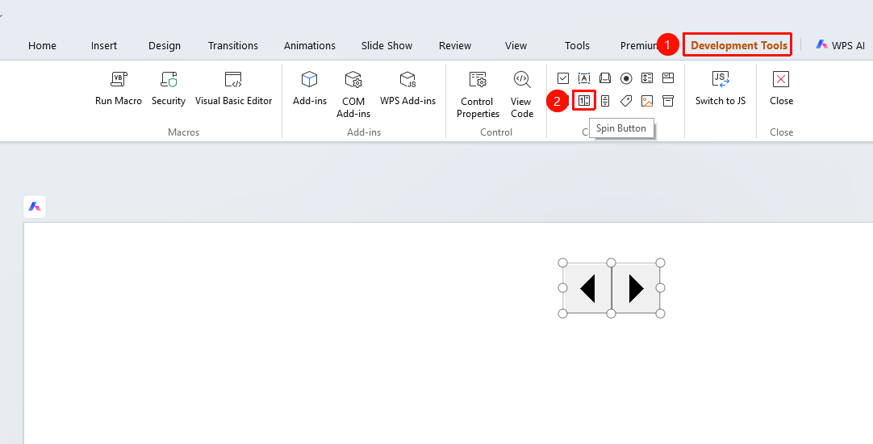873x444 pixels.
Task: Open WPS AI in the tab bar
Action: 840,46
